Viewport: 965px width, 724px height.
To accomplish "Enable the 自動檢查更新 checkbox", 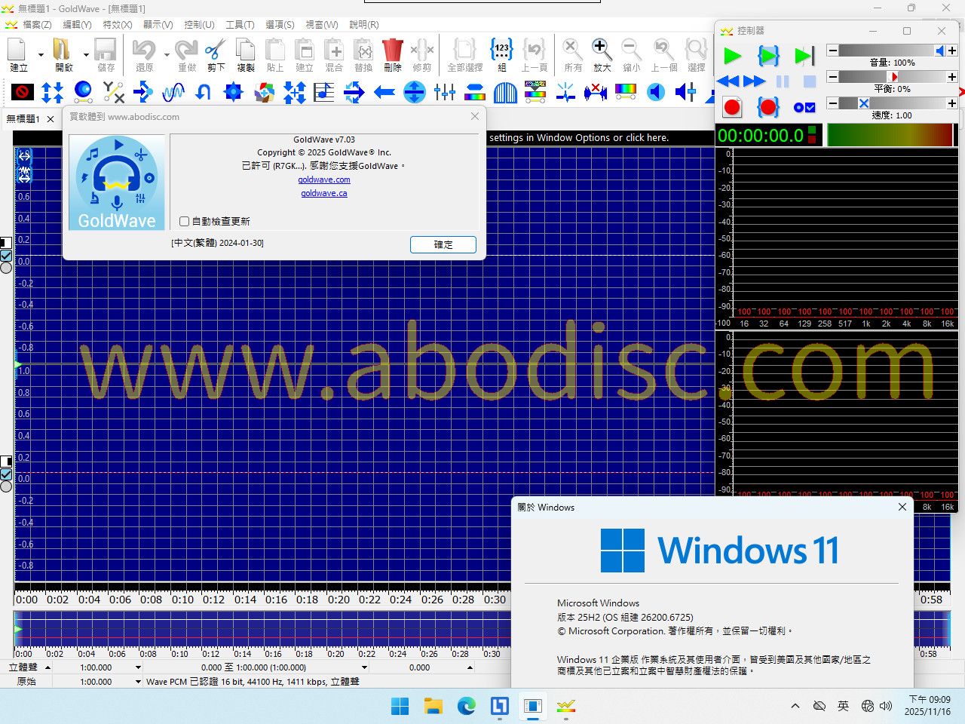I will (x=185, y=221).
